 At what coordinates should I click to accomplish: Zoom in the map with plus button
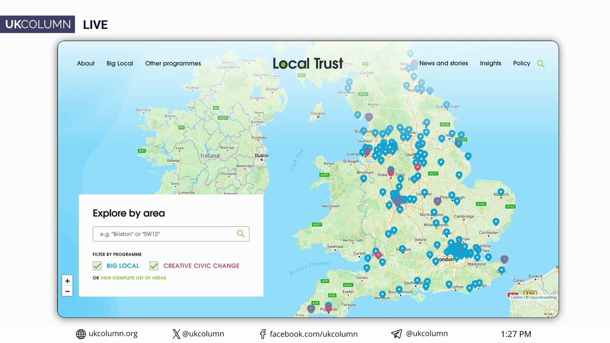point(67,281)
